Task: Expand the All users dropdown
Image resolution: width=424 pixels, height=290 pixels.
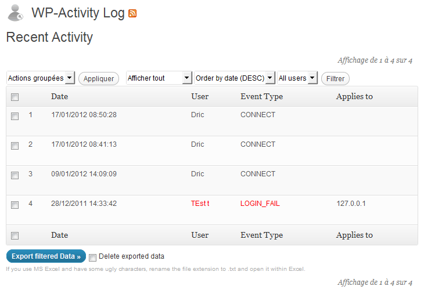Action: tap(297, 78)
